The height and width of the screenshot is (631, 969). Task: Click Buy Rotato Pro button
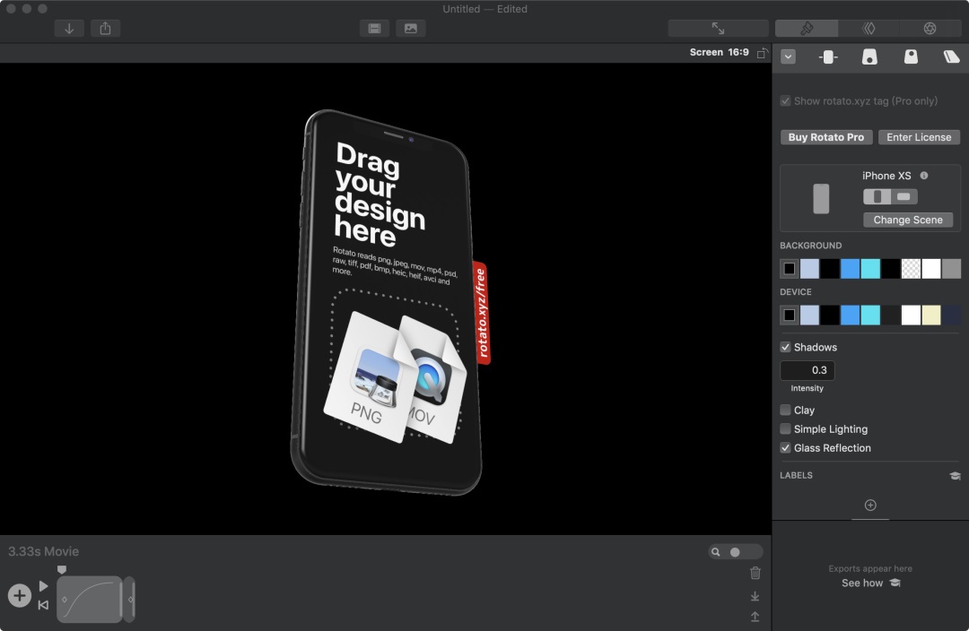pyautogui.click(x=826, y=137)
